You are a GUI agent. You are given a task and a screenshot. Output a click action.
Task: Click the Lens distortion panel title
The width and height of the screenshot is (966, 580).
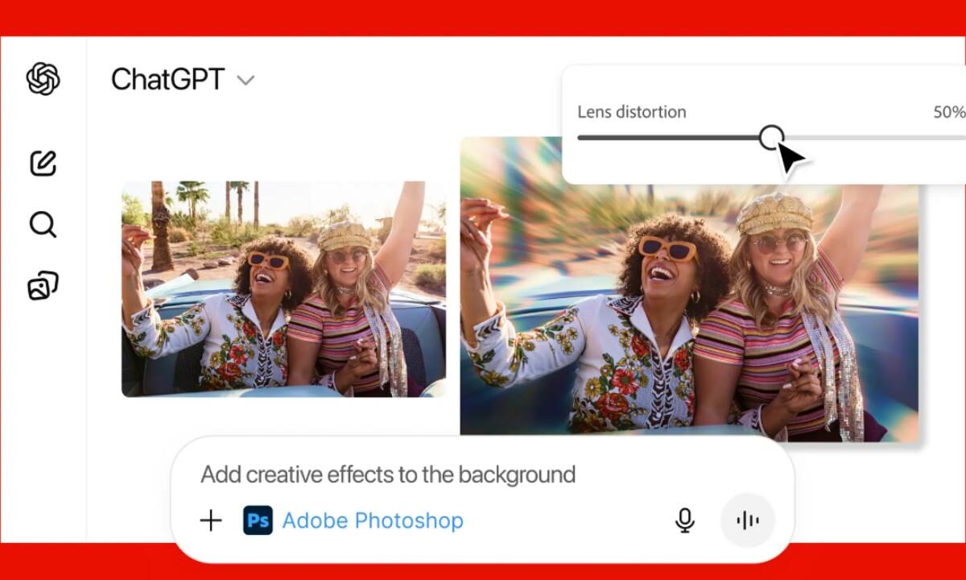pyautogui.click(x=631, y=112)
